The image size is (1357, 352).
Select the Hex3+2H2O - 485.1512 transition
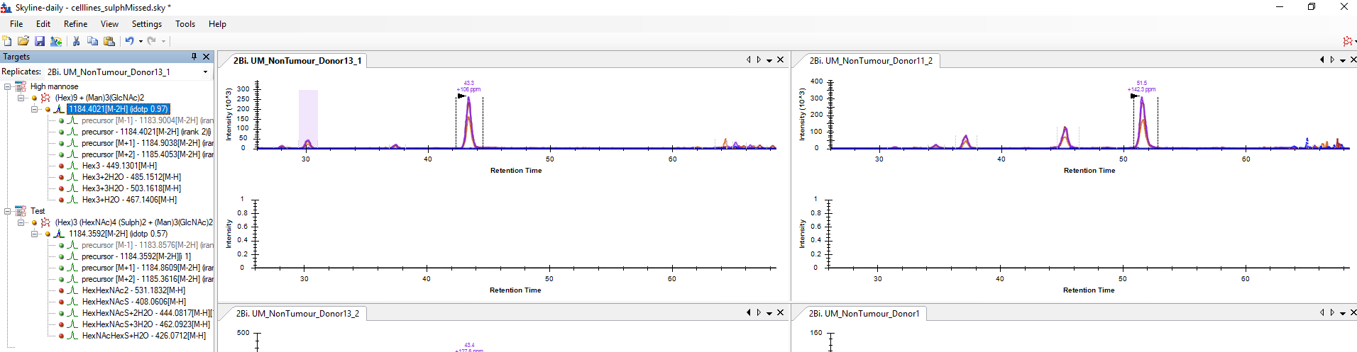(x=131, y=177)
